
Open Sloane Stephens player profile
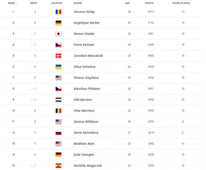86,78
